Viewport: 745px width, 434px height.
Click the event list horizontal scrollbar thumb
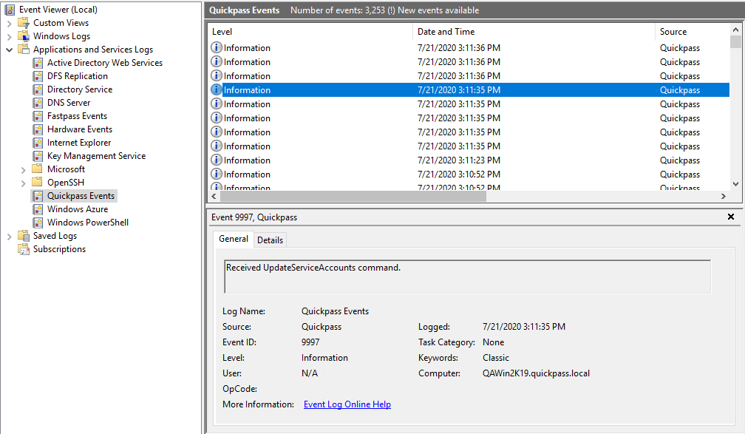pos(353,196)
